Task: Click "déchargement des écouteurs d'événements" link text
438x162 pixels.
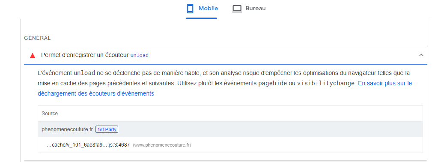Action: point(96,93)
